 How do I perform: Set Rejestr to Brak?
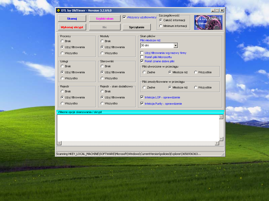tap(62, 91)
